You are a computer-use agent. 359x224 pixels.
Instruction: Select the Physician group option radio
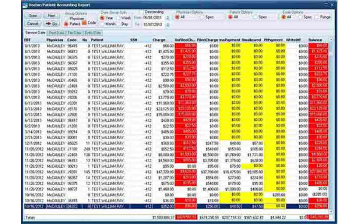point(66,19)
